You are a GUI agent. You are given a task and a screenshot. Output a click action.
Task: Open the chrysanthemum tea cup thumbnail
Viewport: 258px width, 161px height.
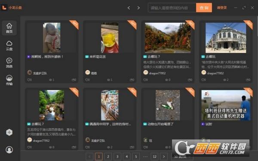[x=110, y=38]
